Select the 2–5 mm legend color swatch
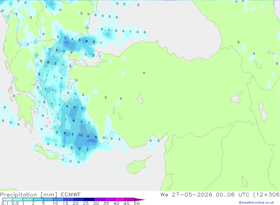This screenshot has width=280, height=205. coord(38,199)
